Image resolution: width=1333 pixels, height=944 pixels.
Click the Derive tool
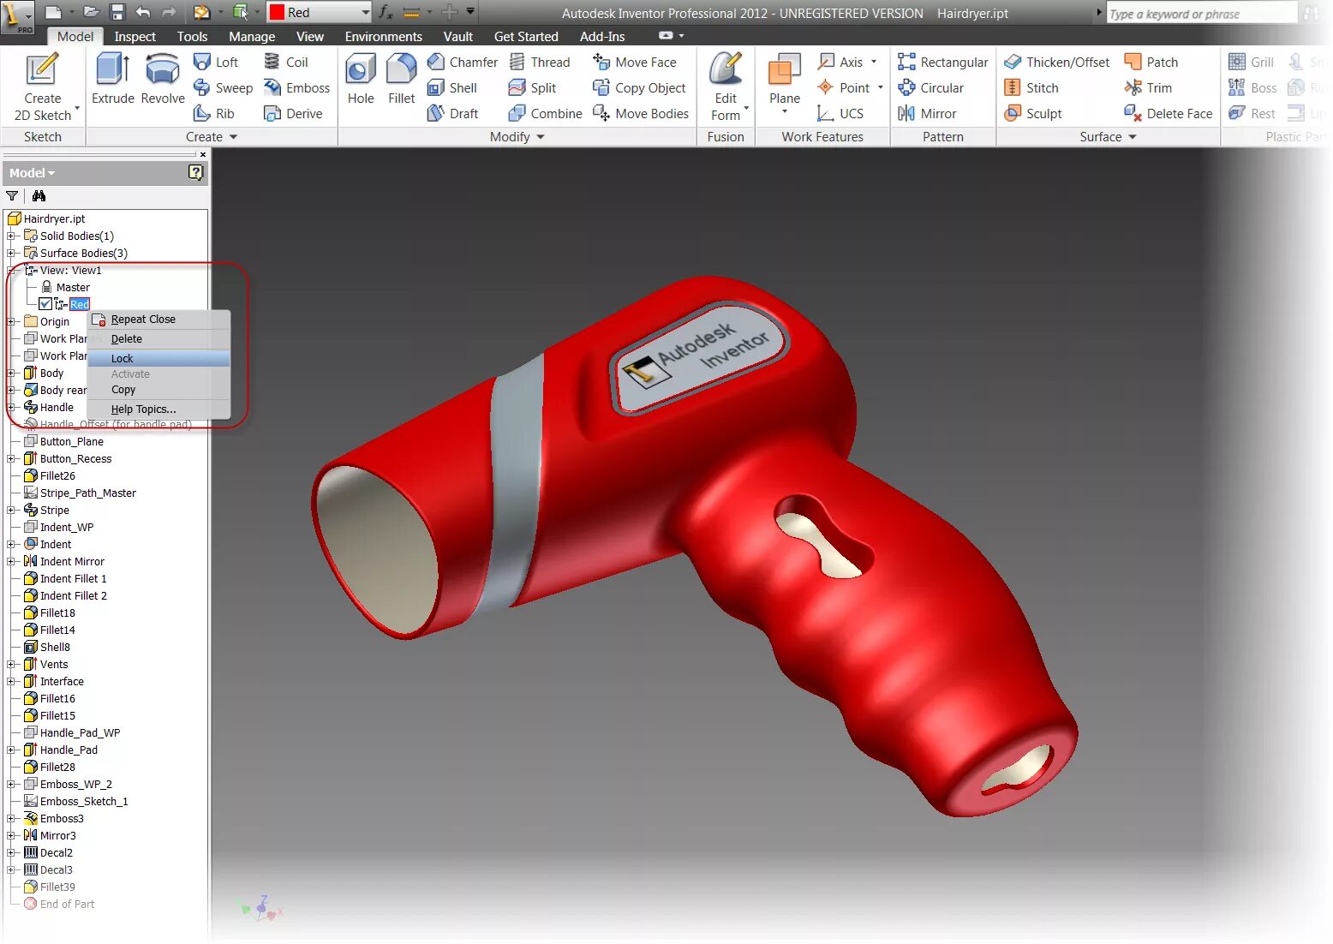tap(293, 113)
